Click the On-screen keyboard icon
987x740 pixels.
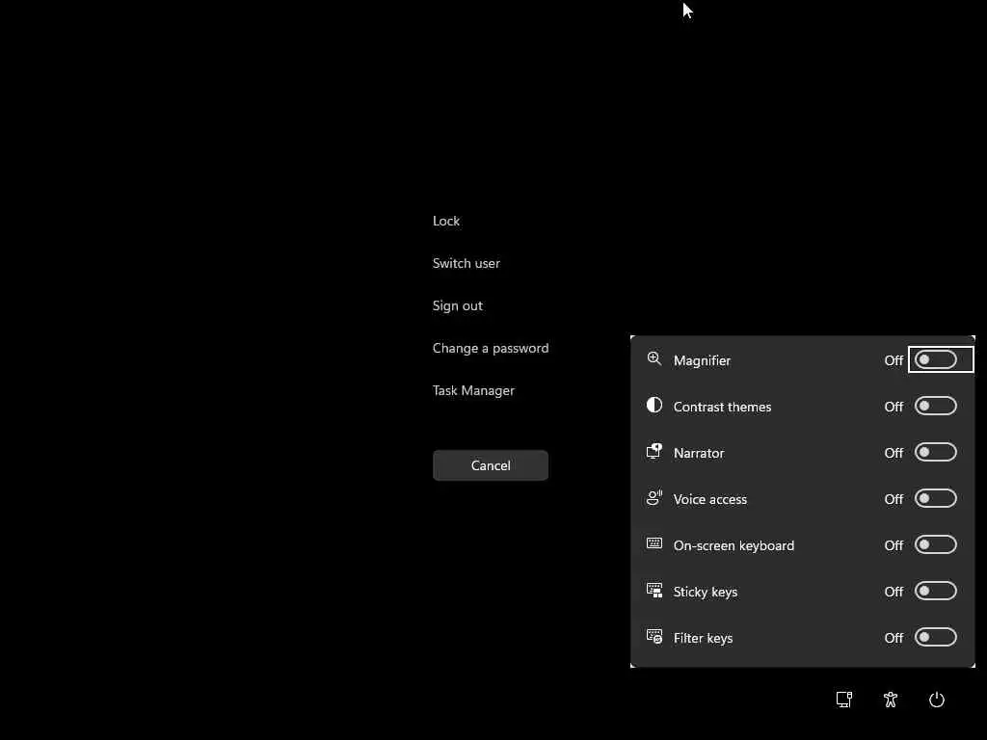(654, 543)
